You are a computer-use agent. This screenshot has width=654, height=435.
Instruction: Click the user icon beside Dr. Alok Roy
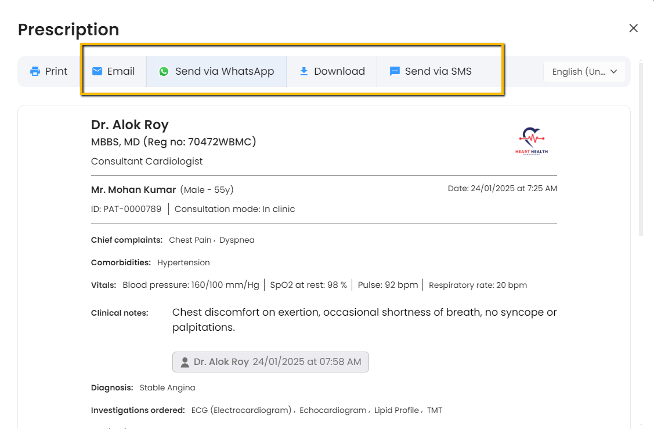[185, 362]
